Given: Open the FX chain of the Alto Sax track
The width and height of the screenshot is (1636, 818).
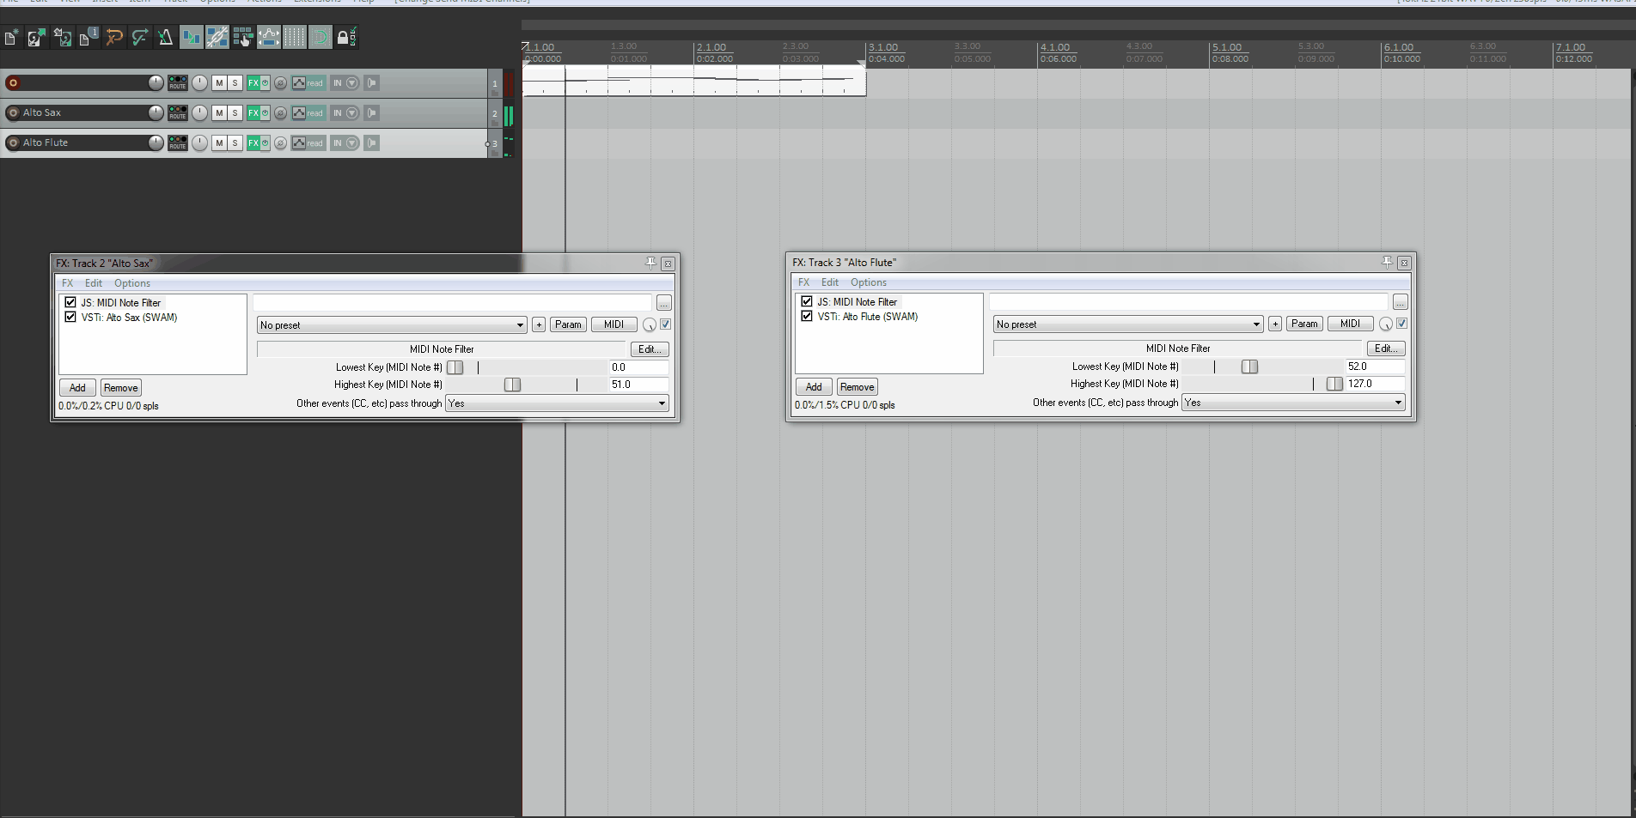Looking at the screenshot, I should click(253, 112).
